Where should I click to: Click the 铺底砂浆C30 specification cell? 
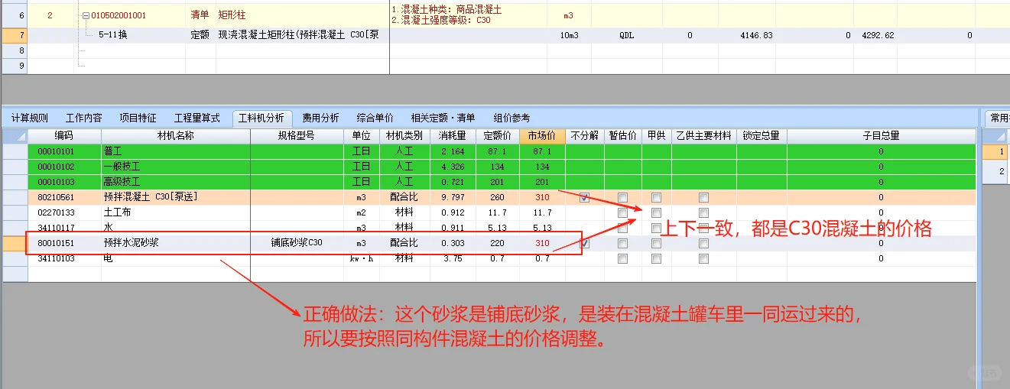click(x=297, y=243)
